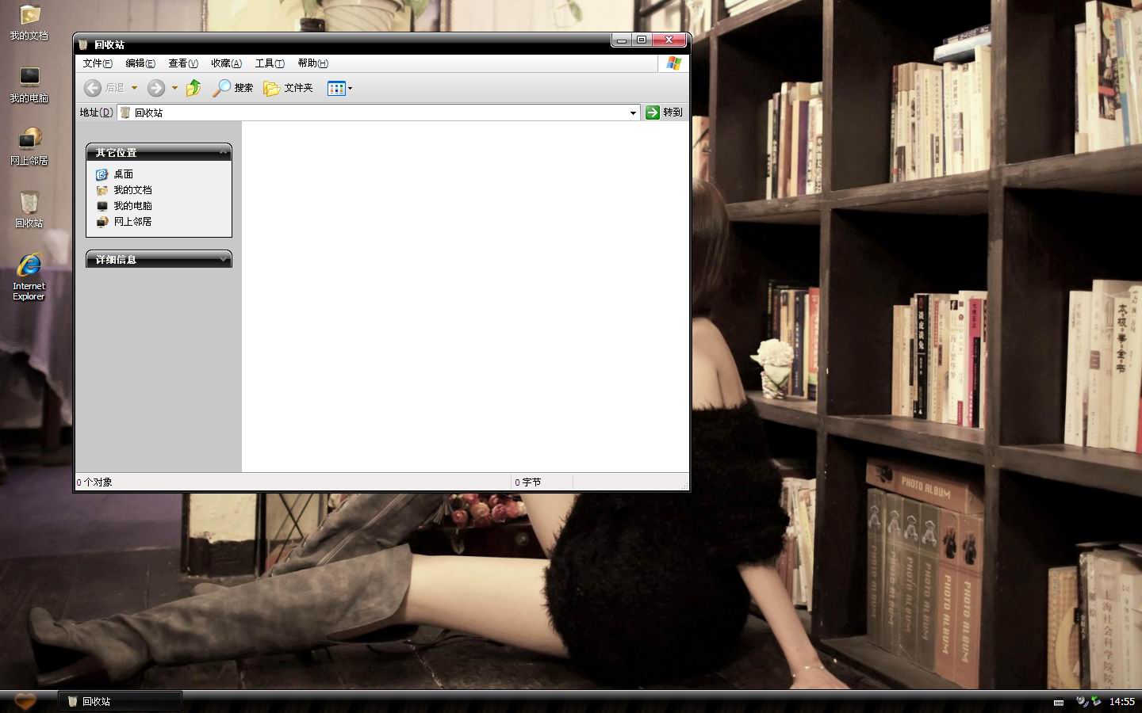This screenshot has height=713, width=1142.
Task: Click the 回收站 window title icon
Action: (82, 44)
